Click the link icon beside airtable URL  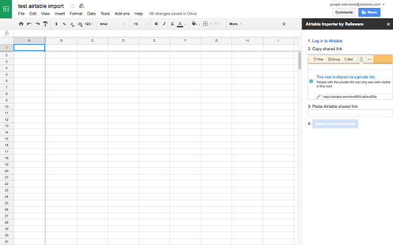pos(318,97)
